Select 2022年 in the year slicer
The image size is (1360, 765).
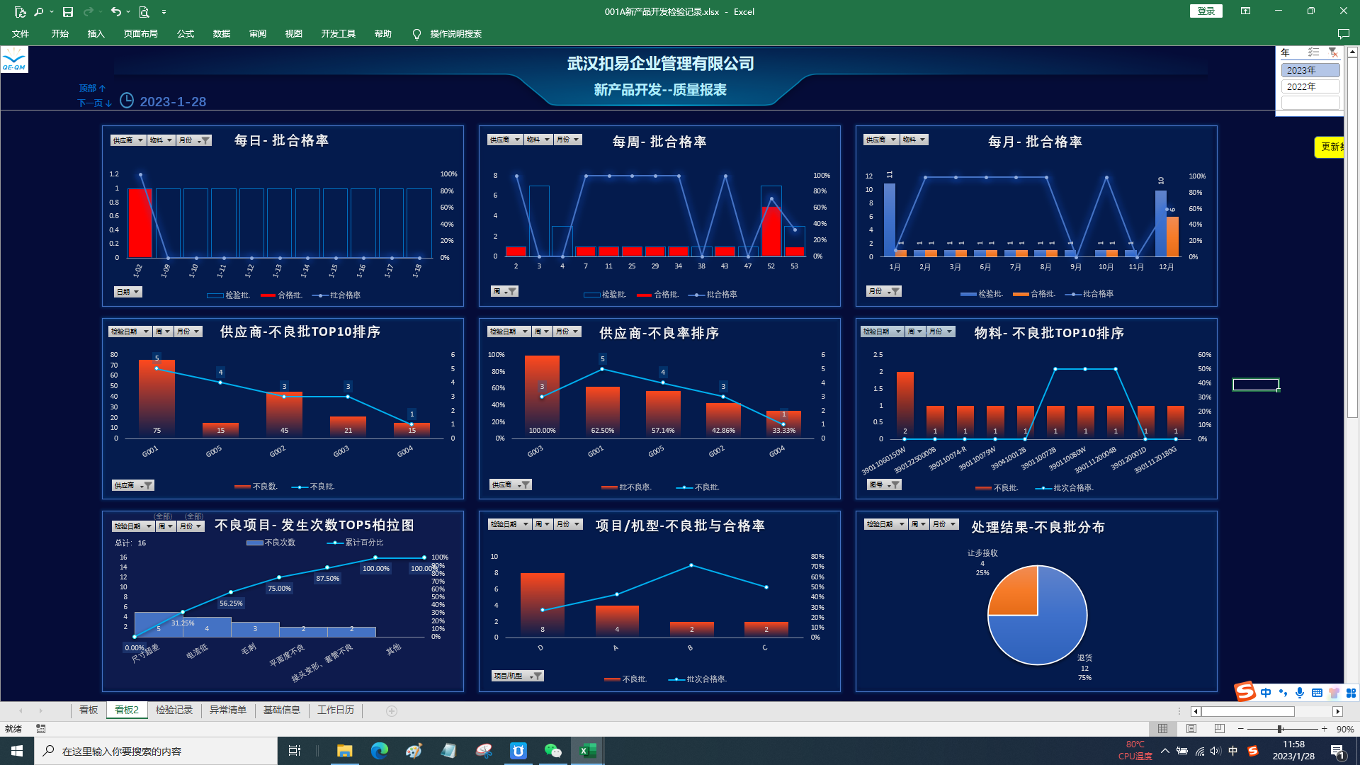point(1310,86)
